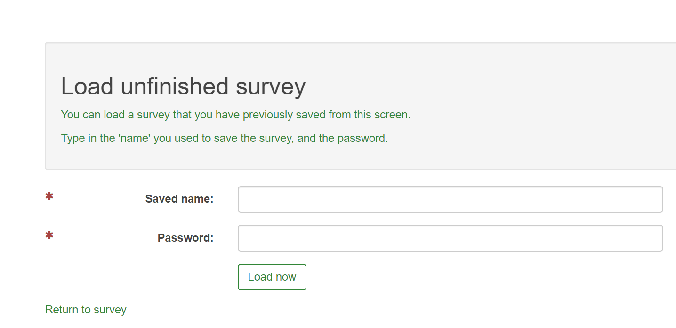This screenshot has height=328, width=676.
Task: Click the word "Load" at the heading's start
Action: pos(88,86)
